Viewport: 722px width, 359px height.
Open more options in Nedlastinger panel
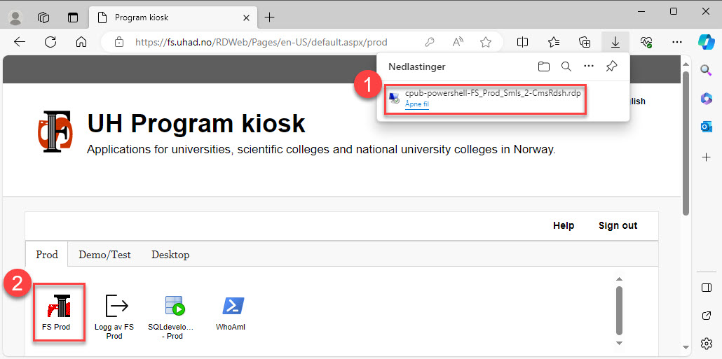click(x=589, y=66)
